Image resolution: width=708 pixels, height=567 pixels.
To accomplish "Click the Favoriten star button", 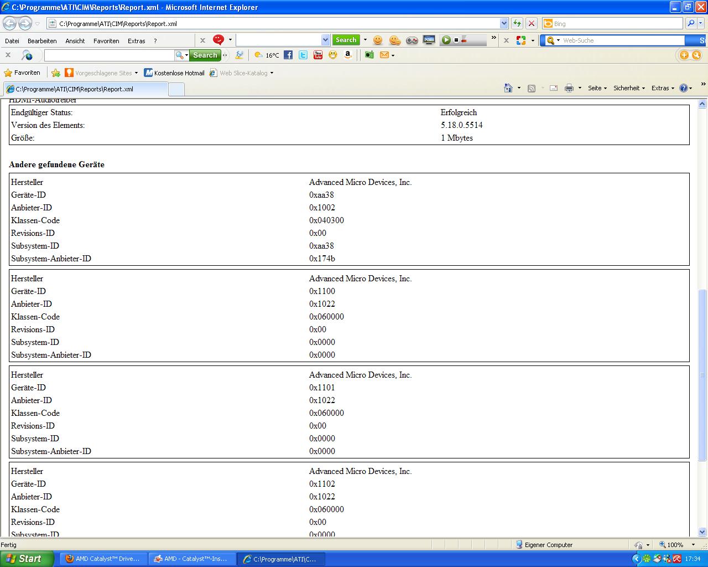I will tap(22, 73).
